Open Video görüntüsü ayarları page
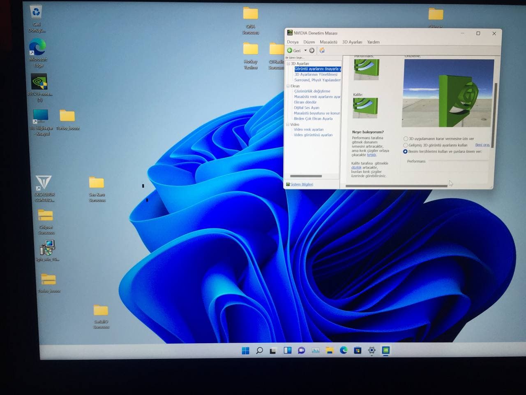 point(313,135)
